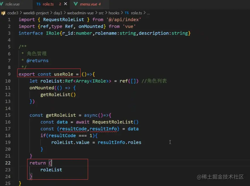Screen dimensions: 250x186
Task: Expand the breadcrumb ellipsis symbol list
Action: click(148, 13)
